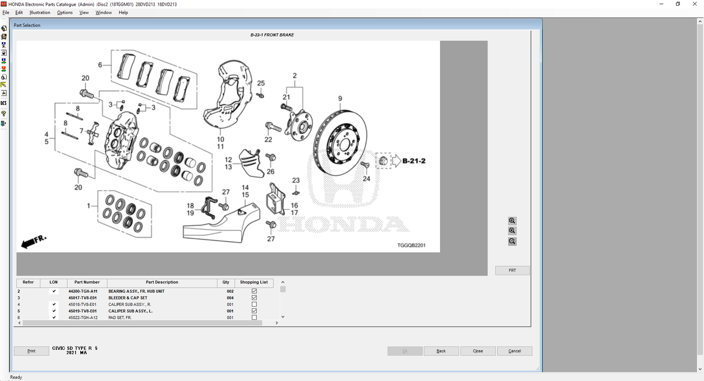Click the Refnr column header
704x381 pixels.
coord(28,283)
